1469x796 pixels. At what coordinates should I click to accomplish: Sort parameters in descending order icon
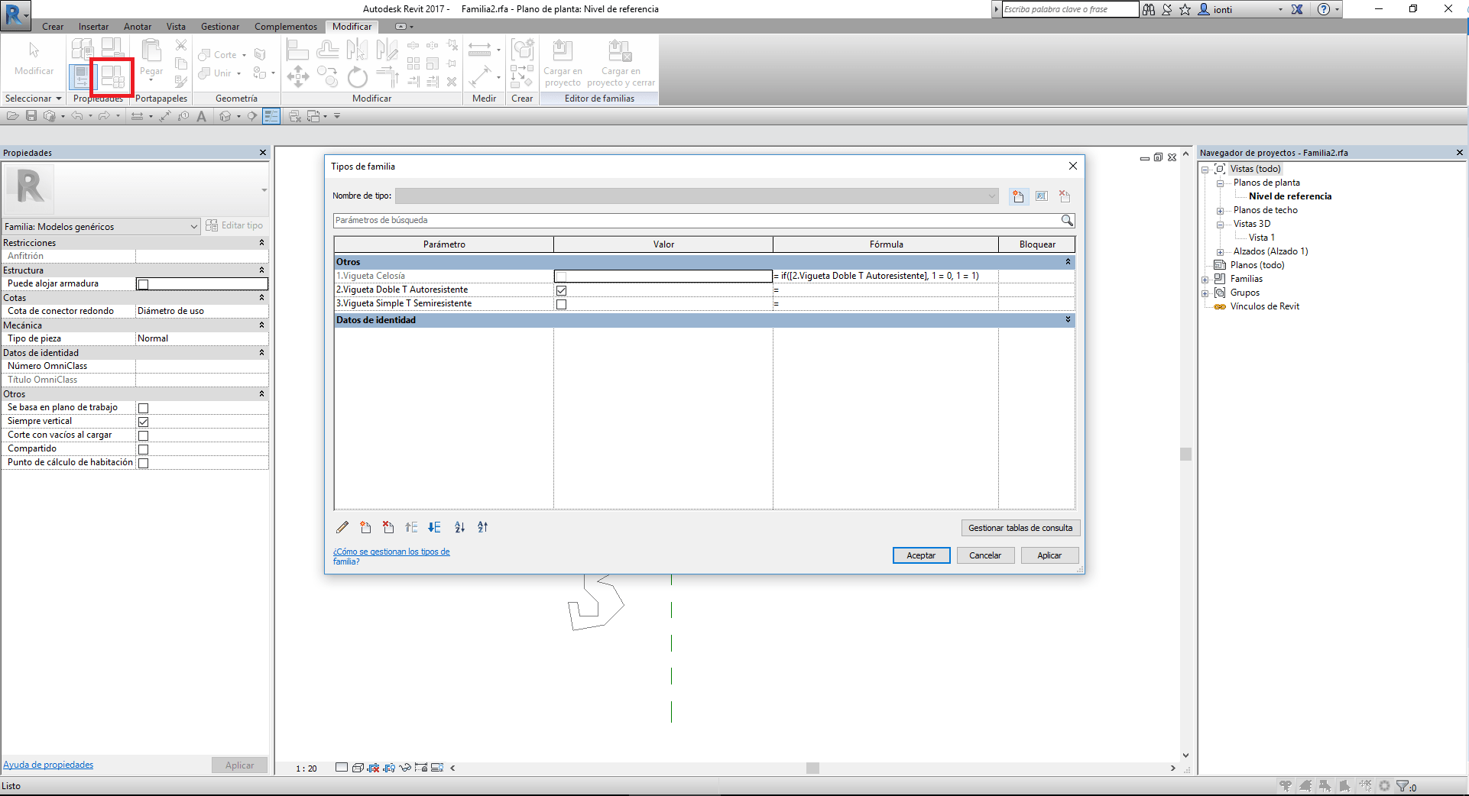tap(482, 527)
